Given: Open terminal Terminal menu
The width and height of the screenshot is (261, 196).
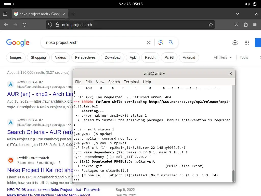Looking at the screenshot, I should 131,82.
